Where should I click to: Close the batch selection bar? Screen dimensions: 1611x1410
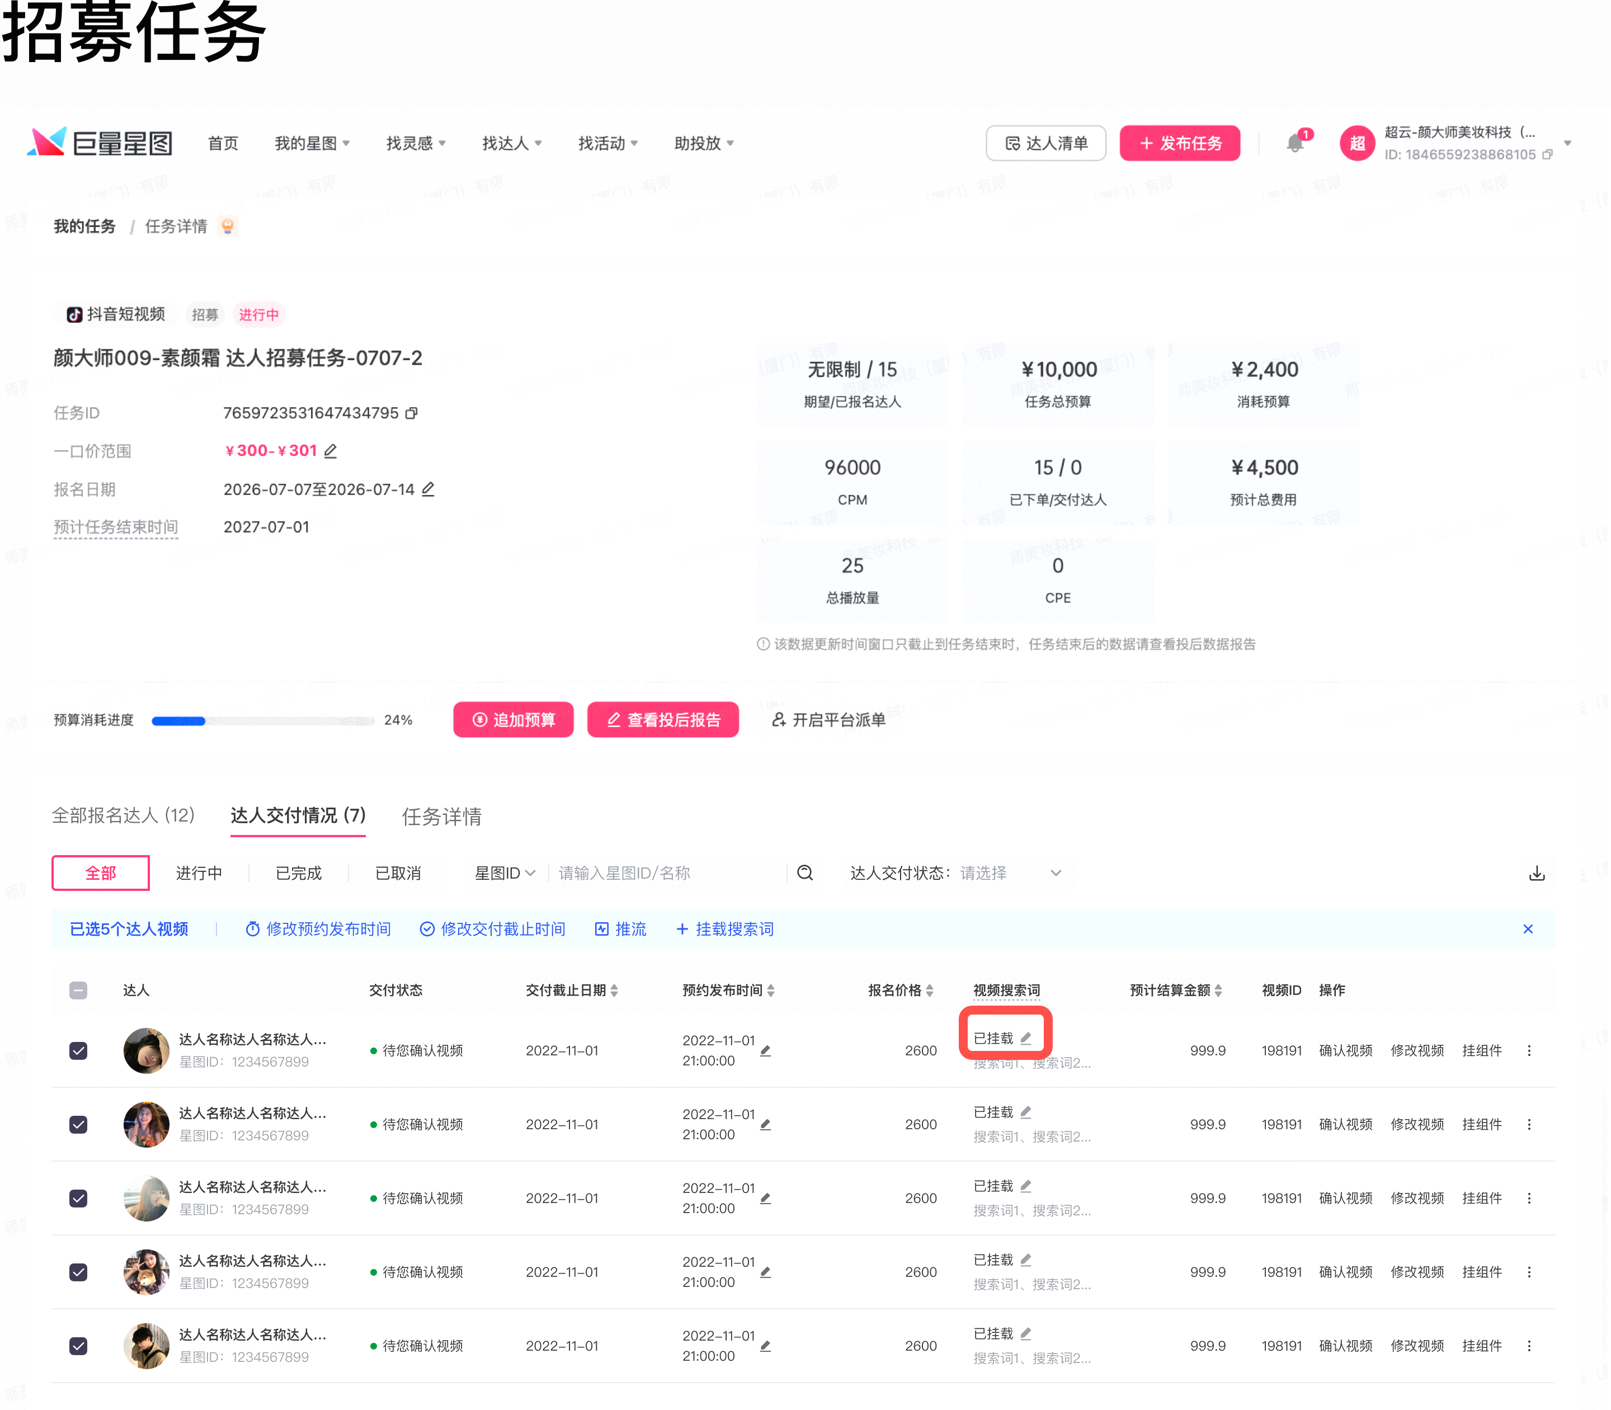click(x=1528, y=929)
